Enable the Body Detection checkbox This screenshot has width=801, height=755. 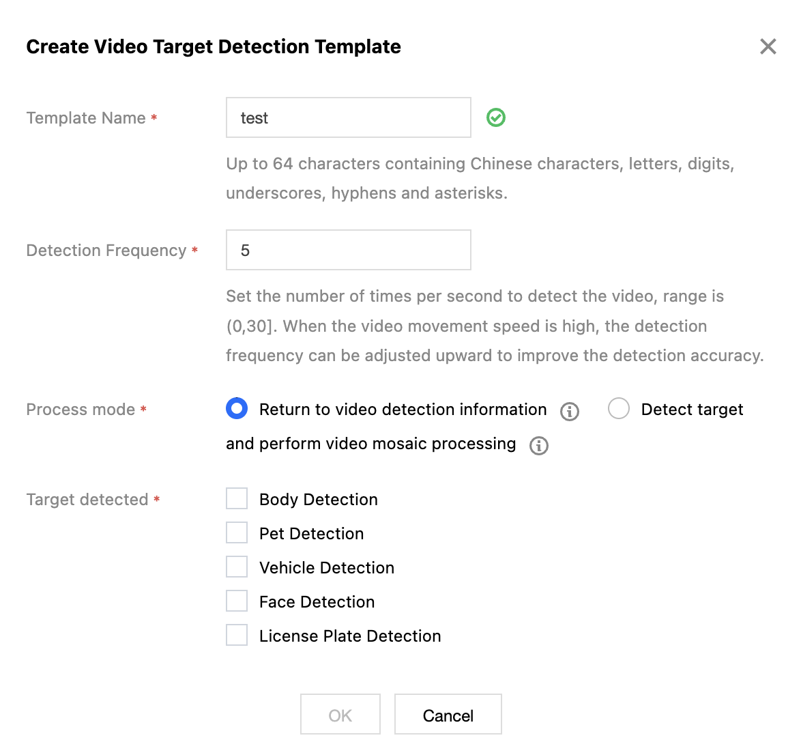click(x=237, y=499)
